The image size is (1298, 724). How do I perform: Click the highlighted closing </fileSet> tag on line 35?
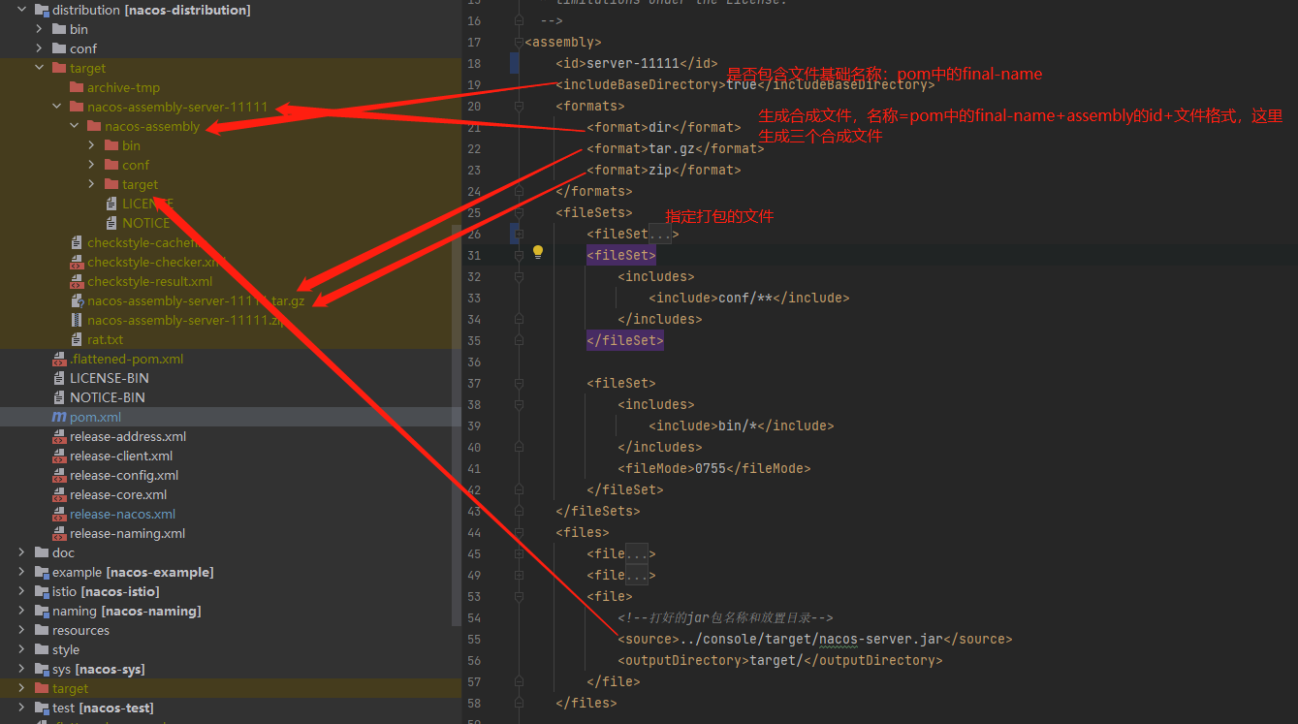click(625, 340)
